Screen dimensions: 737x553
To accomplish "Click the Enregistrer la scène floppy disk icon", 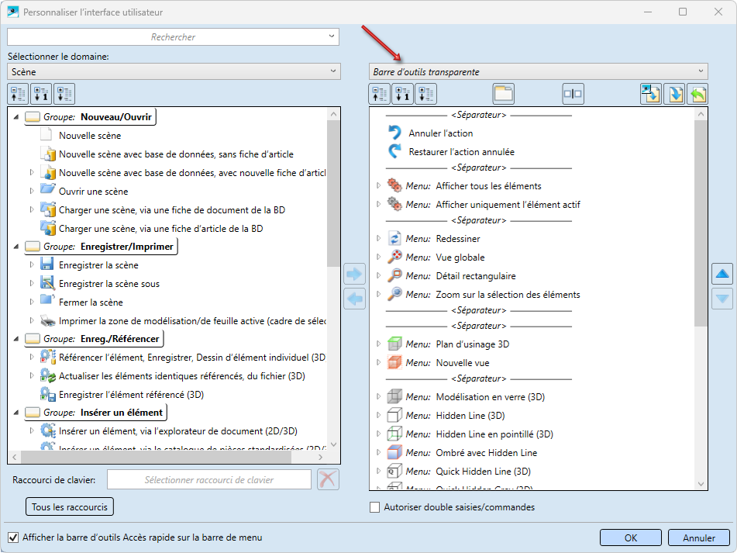I will coord(47,264).
